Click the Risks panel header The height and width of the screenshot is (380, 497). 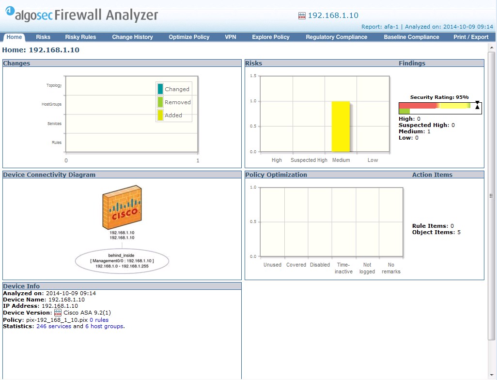pyautogui.click(x=253, y=63)
